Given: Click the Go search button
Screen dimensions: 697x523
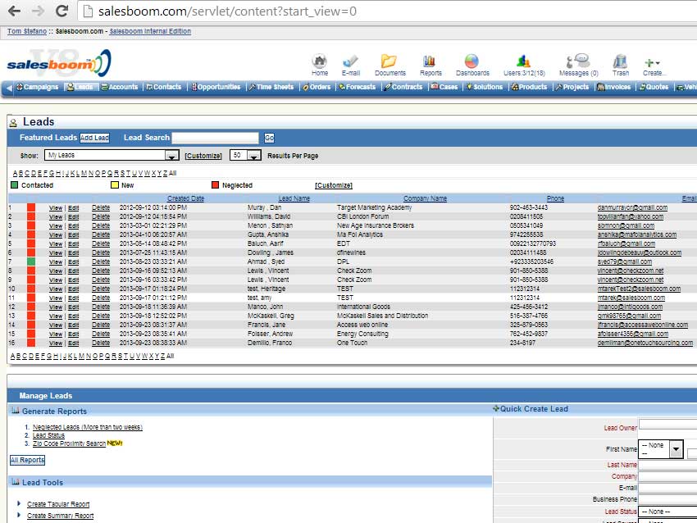Looking at the screenshot, I should pos(270,139).
